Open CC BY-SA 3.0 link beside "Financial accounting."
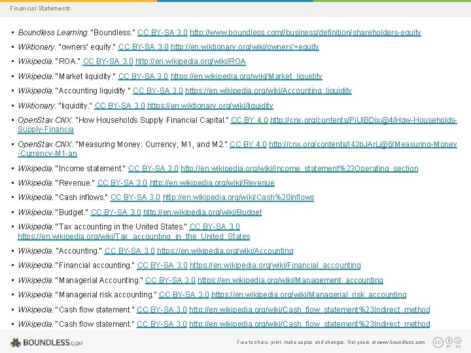 tap(162, 265)
